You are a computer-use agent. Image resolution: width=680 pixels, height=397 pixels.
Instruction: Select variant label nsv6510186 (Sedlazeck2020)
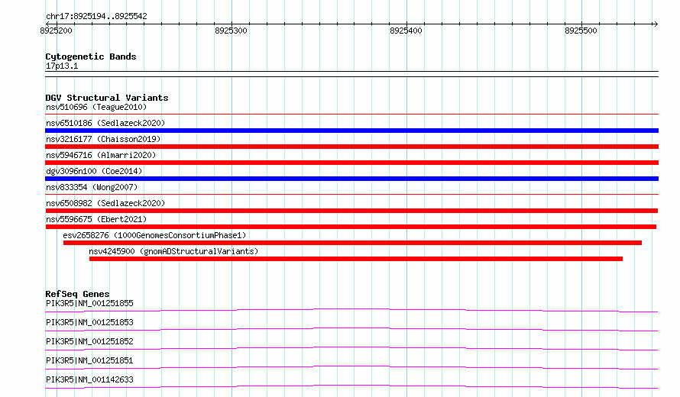[x=105, y=123]
